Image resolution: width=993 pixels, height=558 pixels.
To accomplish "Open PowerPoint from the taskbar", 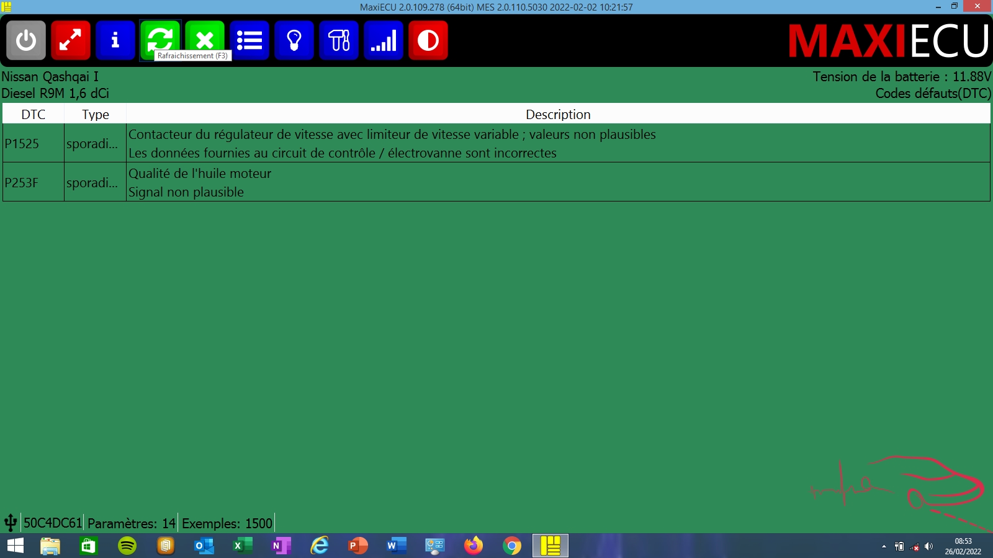I will (x=358, y=546).
